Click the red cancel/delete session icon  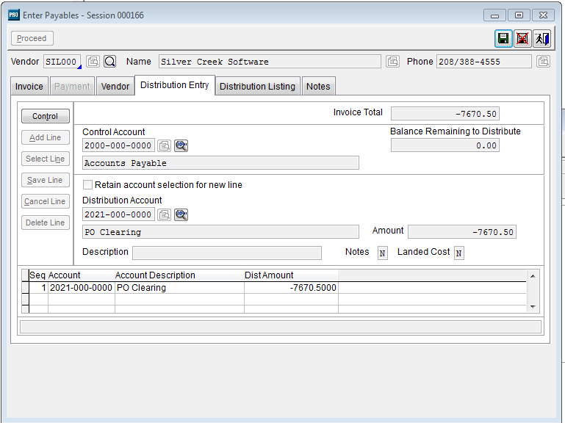pos(522,38)
